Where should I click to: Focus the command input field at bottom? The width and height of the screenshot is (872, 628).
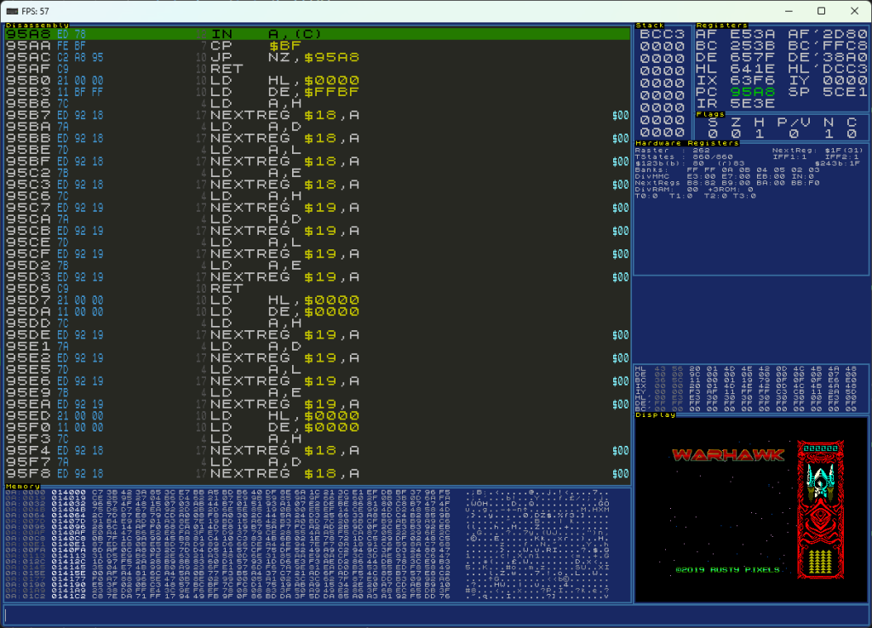434,614
